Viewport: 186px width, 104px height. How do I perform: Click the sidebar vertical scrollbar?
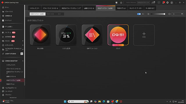coord(24,41)
